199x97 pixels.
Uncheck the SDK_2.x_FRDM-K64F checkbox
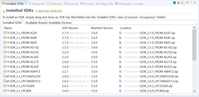point(5,38)
